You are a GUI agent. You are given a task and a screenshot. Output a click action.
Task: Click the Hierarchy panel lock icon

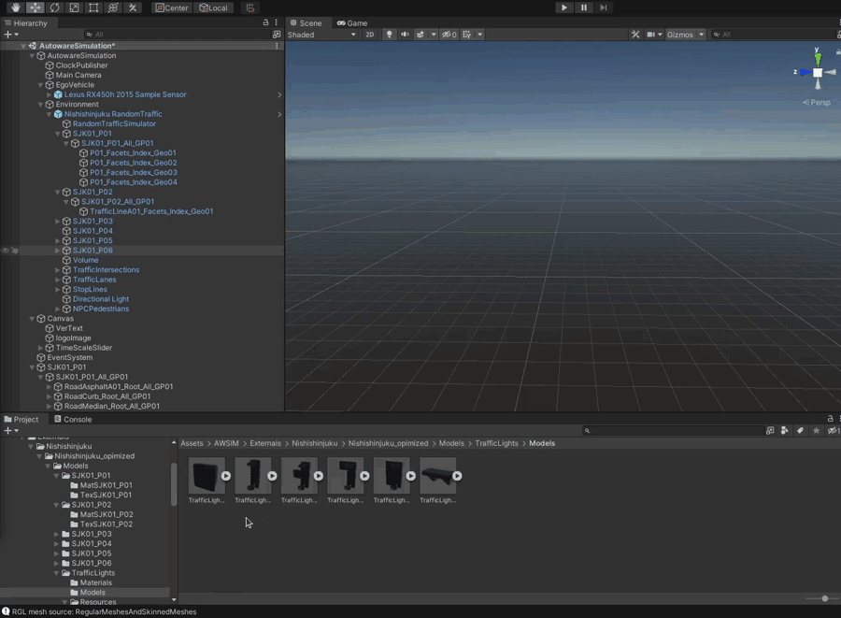tap(265, 22)
